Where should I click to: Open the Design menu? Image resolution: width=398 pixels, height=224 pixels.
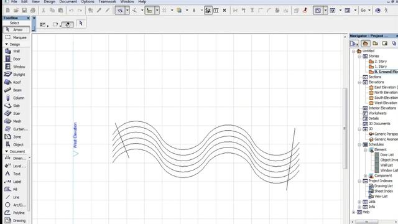[x=50, y=1]
